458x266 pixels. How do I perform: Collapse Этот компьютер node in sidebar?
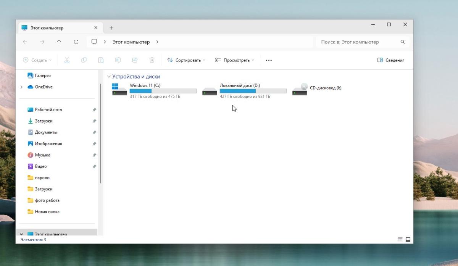click(x=21, y=234)
